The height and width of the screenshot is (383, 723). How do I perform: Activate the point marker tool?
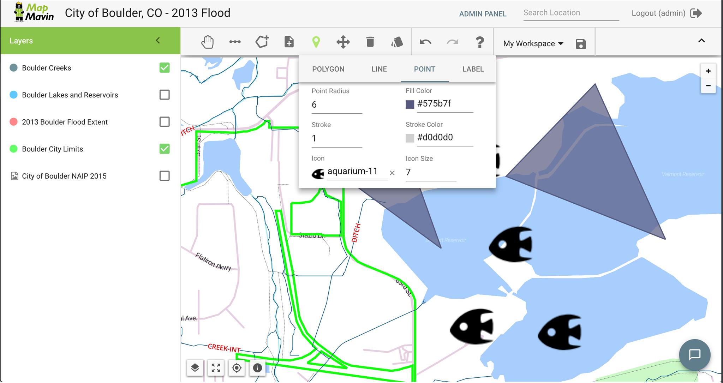(x=317, y=41)
